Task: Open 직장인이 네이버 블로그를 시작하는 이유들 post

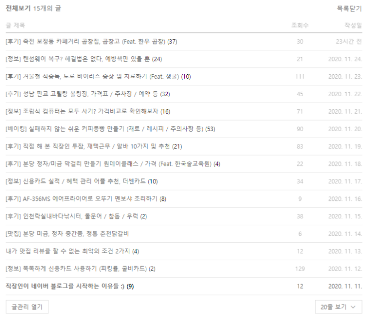Action: [69, 286]
